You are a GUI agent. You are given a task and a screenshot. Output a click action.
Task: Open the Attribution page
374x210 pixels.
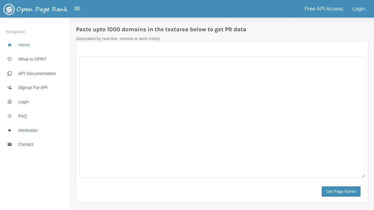click(x=28, y=130)
